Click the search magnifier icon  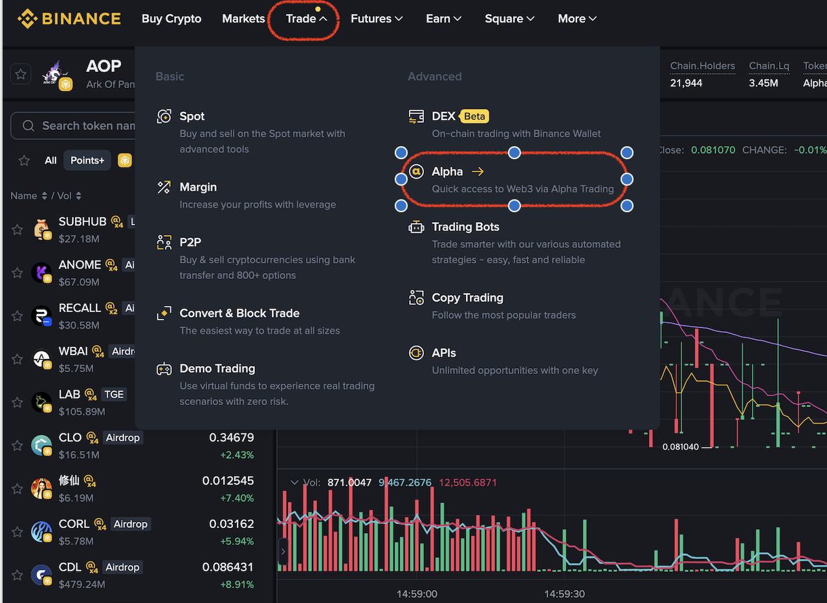(28, 126)
